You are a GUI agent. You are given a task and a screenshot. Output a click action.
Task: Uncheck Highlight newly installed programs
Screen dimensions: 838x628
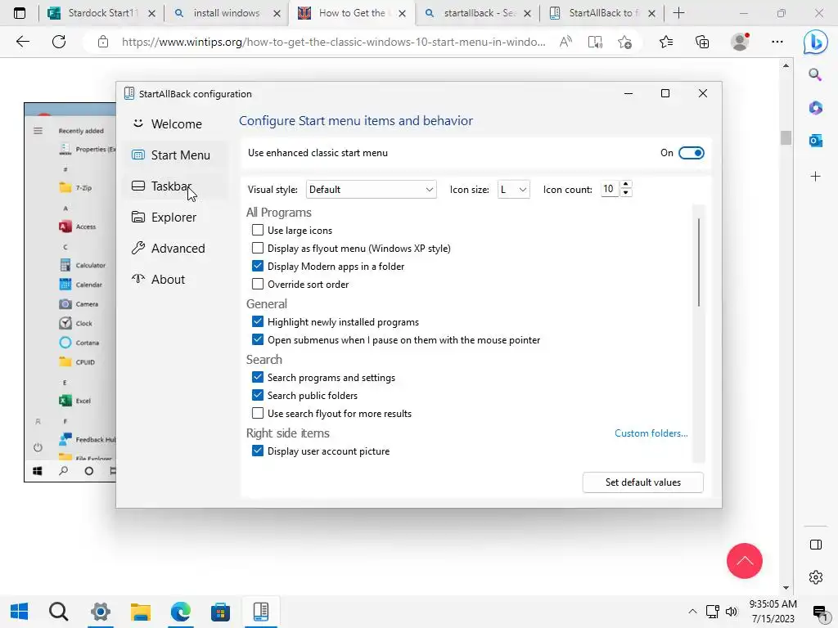[x=258, y=321]
